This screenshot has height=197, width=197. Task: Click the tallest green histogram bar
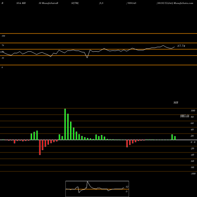pyautogui.click(x=65, y=124)
